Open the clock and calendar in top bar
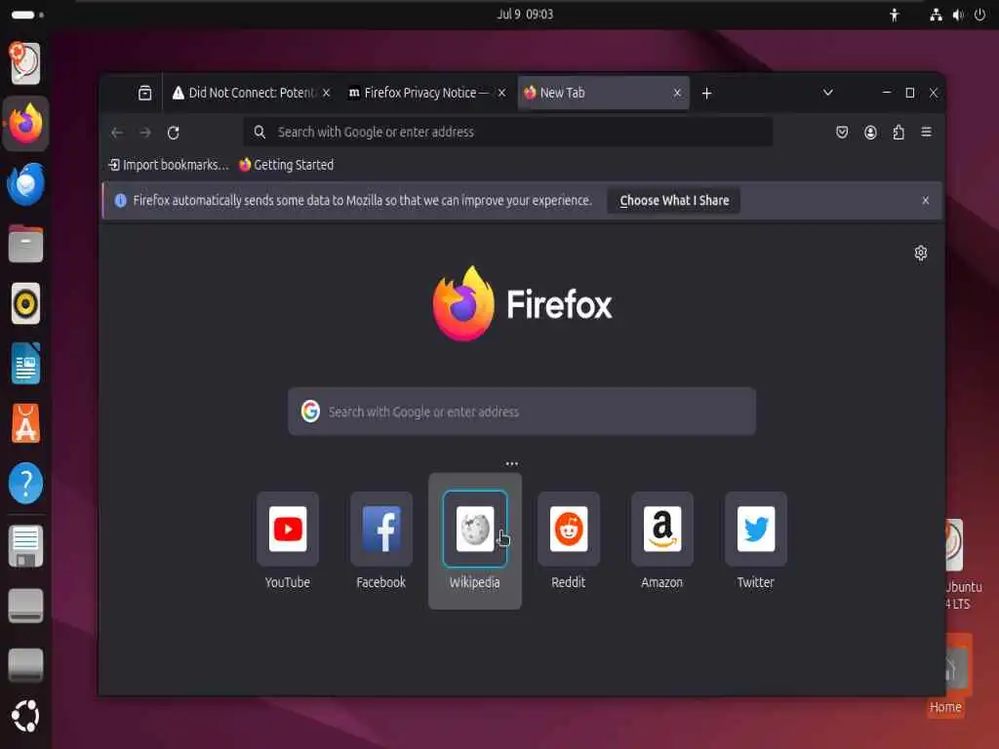999x749 pixels. tap(525, 14)
